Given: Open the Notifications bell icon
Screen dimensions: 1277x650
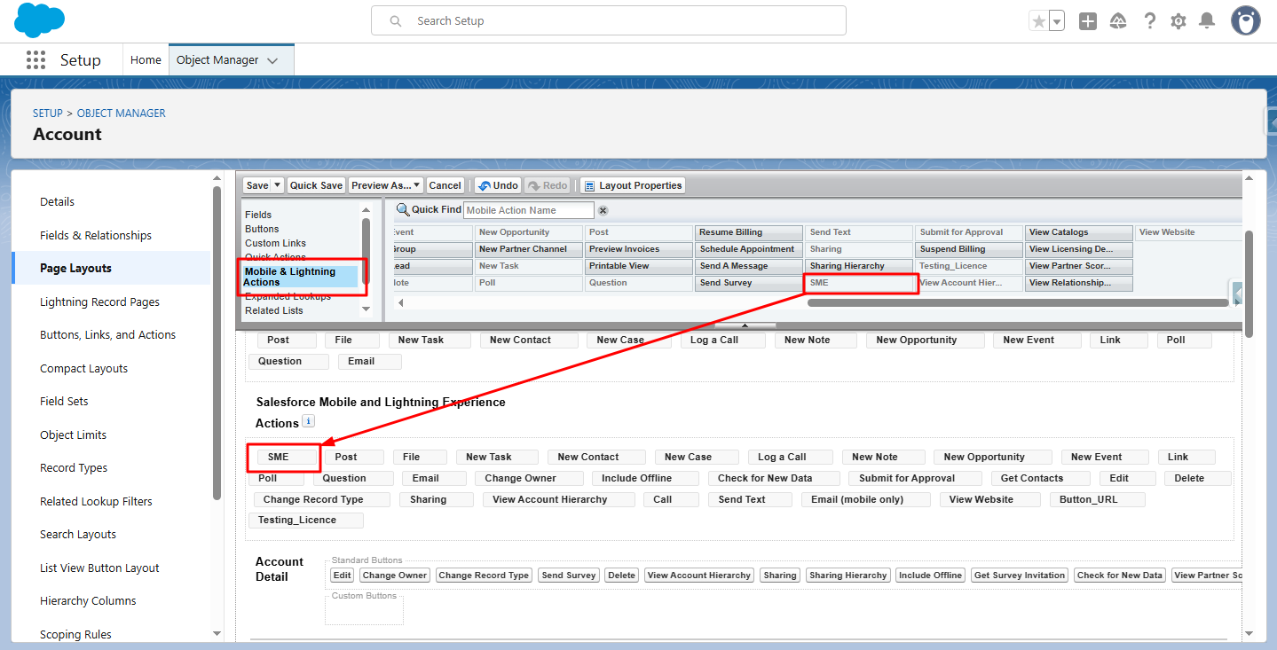Looking at the screenshot, I should coord(1207,21).
